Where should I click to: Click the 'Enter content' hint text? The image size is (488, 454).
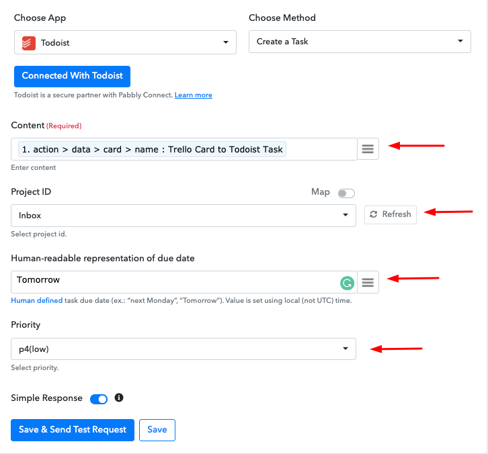pyautogui.click(x=34, y=167)
